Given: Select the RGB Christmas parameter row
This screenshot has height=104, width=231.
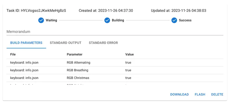Looking at the screenshot, I should [115, 78].
